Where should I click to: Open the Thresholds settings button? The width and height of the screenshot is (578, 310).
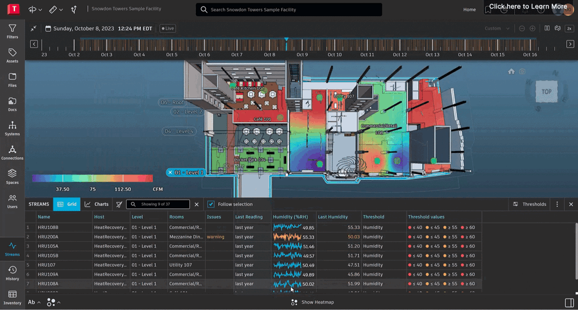tap(529, 204)
